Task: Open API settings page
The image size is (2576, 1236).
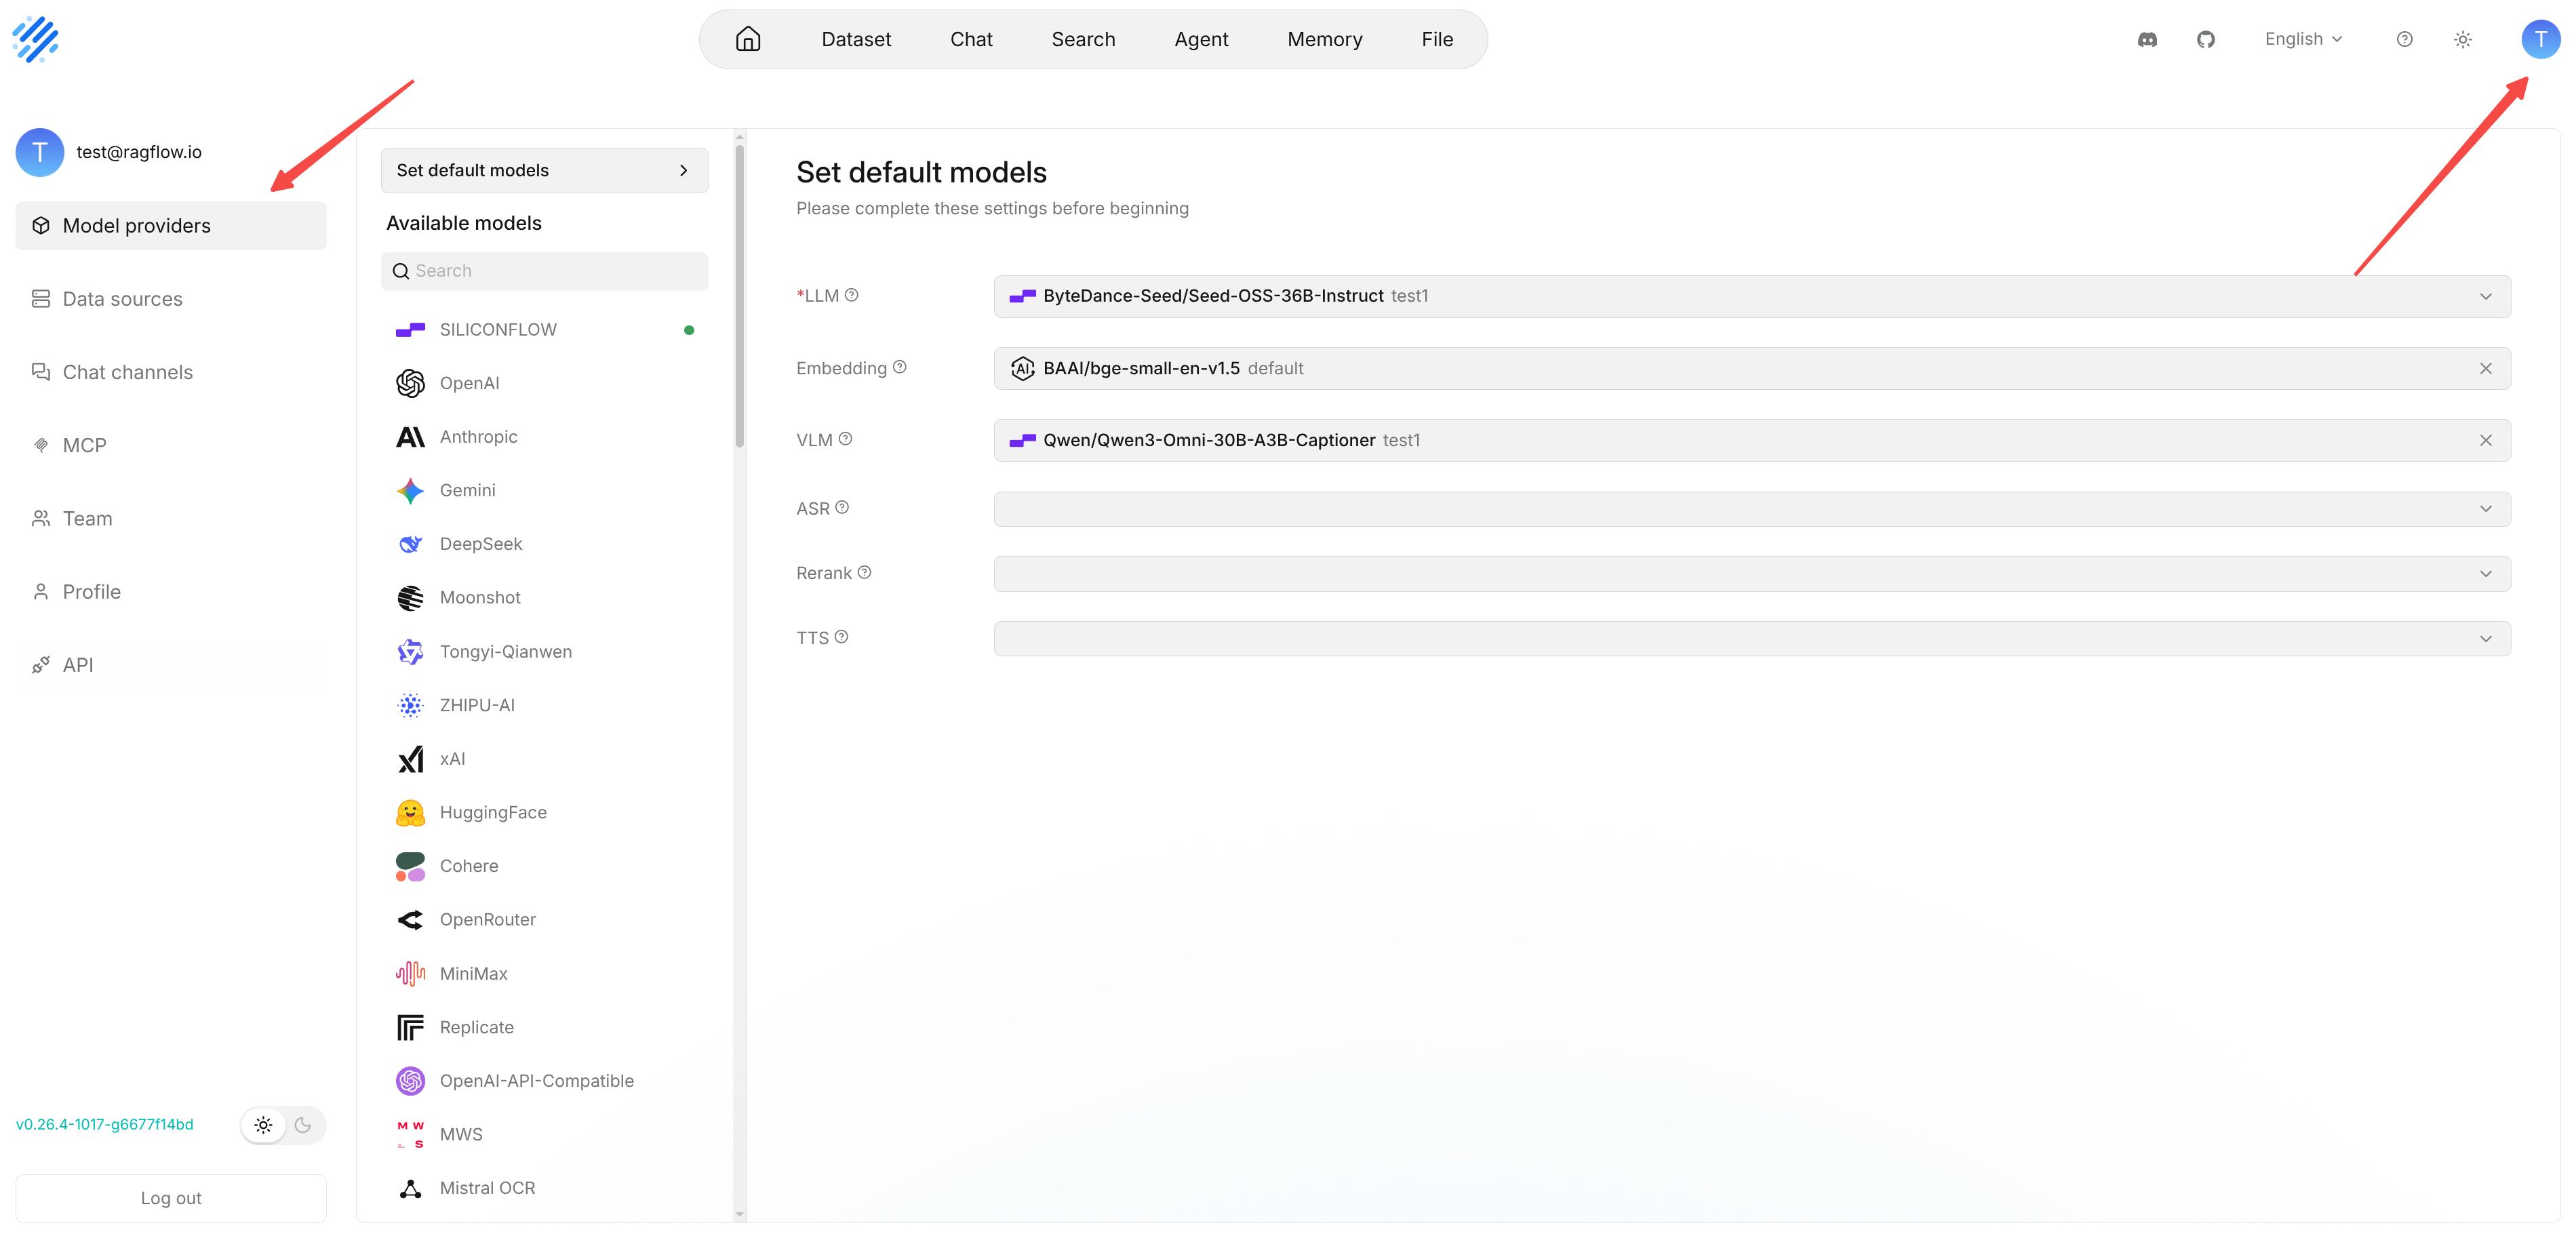Action: (x=171, y=665)
